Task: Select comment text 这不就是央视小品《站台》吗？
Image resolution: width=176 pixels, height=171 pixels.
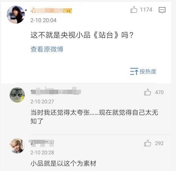Action: [x=82, y=35]
